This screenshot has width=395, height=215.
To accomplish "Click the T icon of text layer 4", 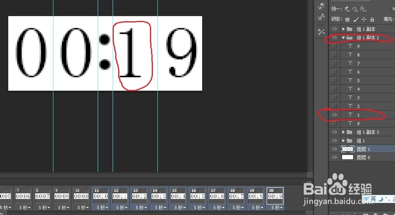I will click(x=350, y=89).
